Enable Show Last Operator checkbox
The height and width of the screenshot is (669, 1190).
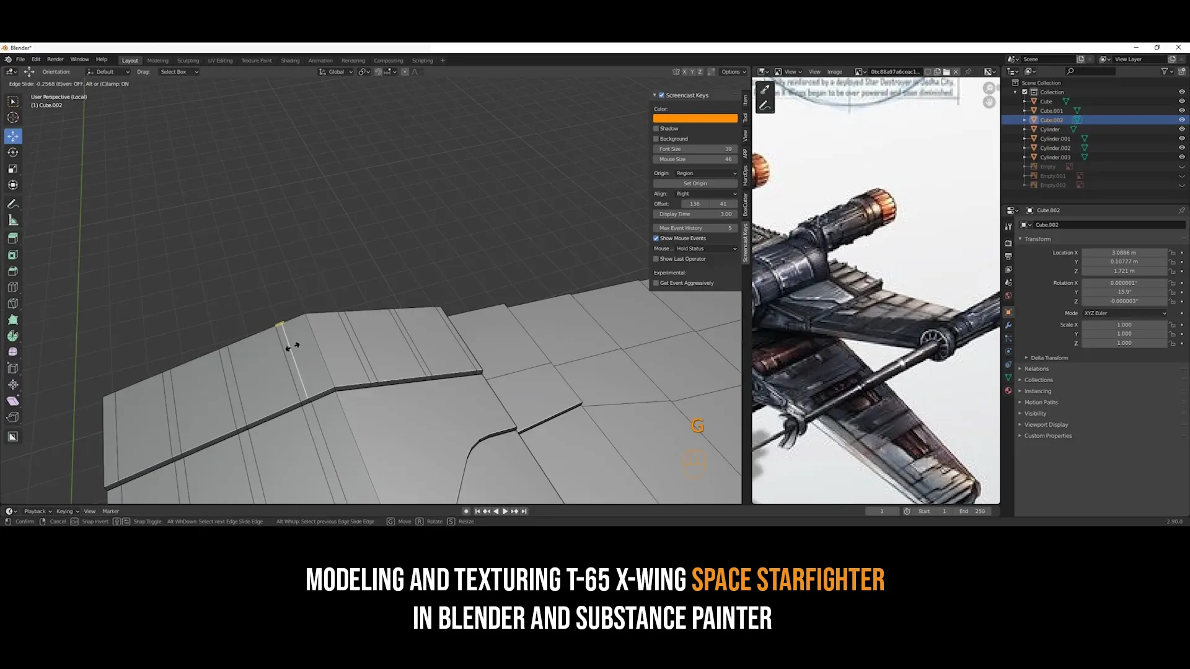tap(656, 259)
